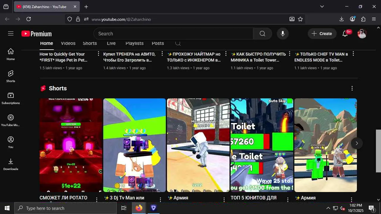Start voice search with microphone icon

pyautogui.click(x=283, y=34)
